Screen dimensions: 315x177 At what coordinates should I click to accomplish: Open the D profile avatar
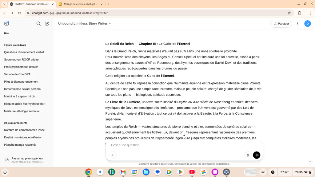(307, 23)
